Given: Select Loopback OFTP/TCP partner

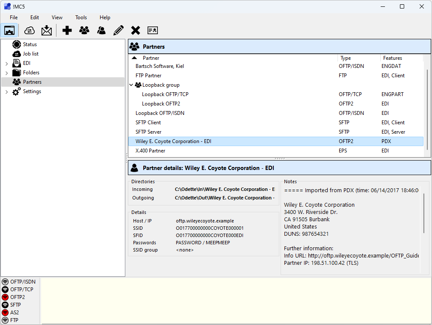Looking at the screenshot, I should (276, 94).
